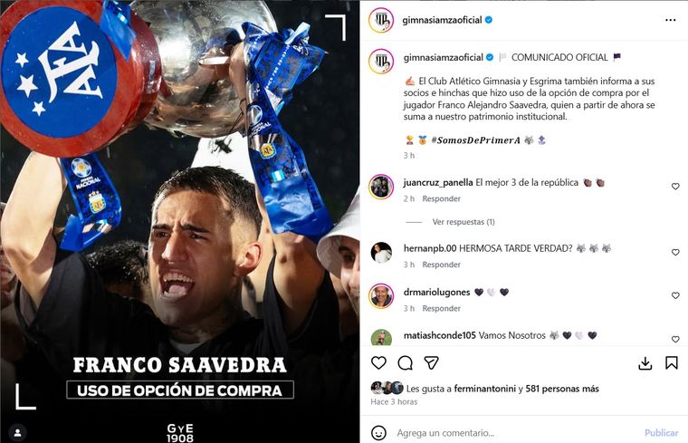Open the #SomosDePrimerA hashtag
The image size is (688, 443).
[x=475, y=140]
